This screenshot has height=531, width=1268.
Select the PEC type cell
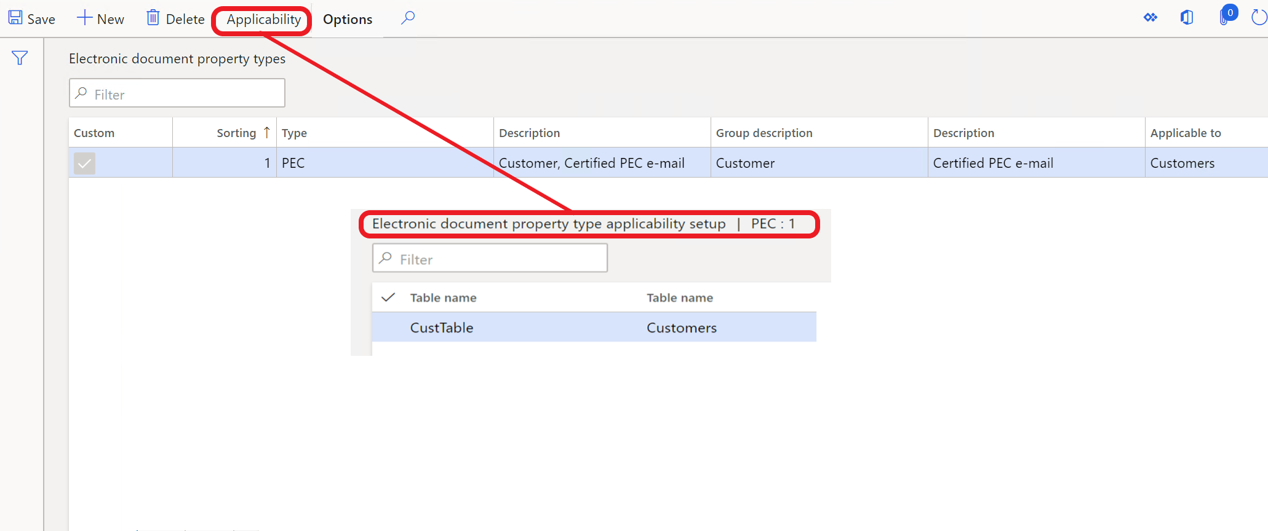385,163
